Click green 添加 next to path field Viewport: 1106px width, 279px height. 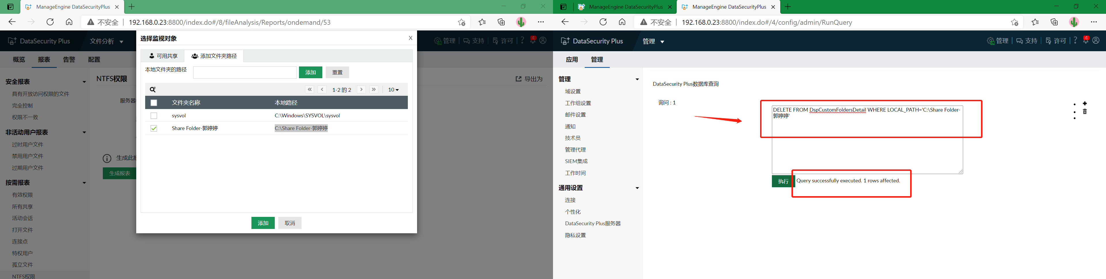(310, 72)
